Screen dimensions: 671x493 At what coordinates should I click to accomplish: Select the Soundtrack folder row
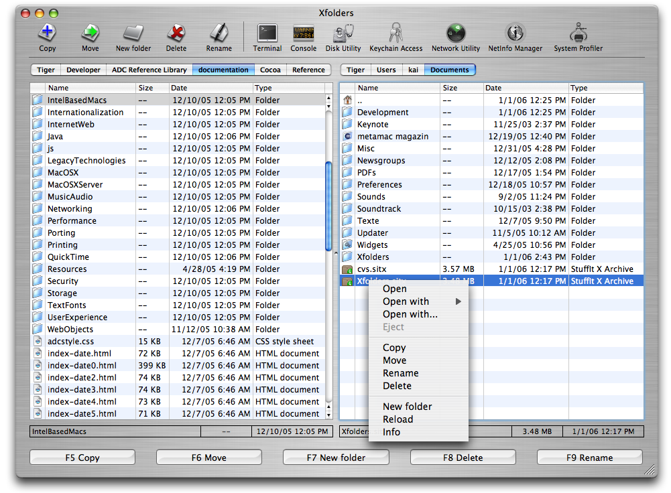492,209
